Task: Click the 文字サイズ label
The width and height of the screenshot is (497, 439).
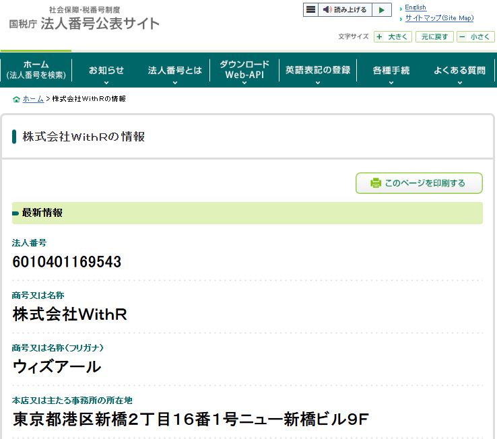Action: (x=354, y=36)
